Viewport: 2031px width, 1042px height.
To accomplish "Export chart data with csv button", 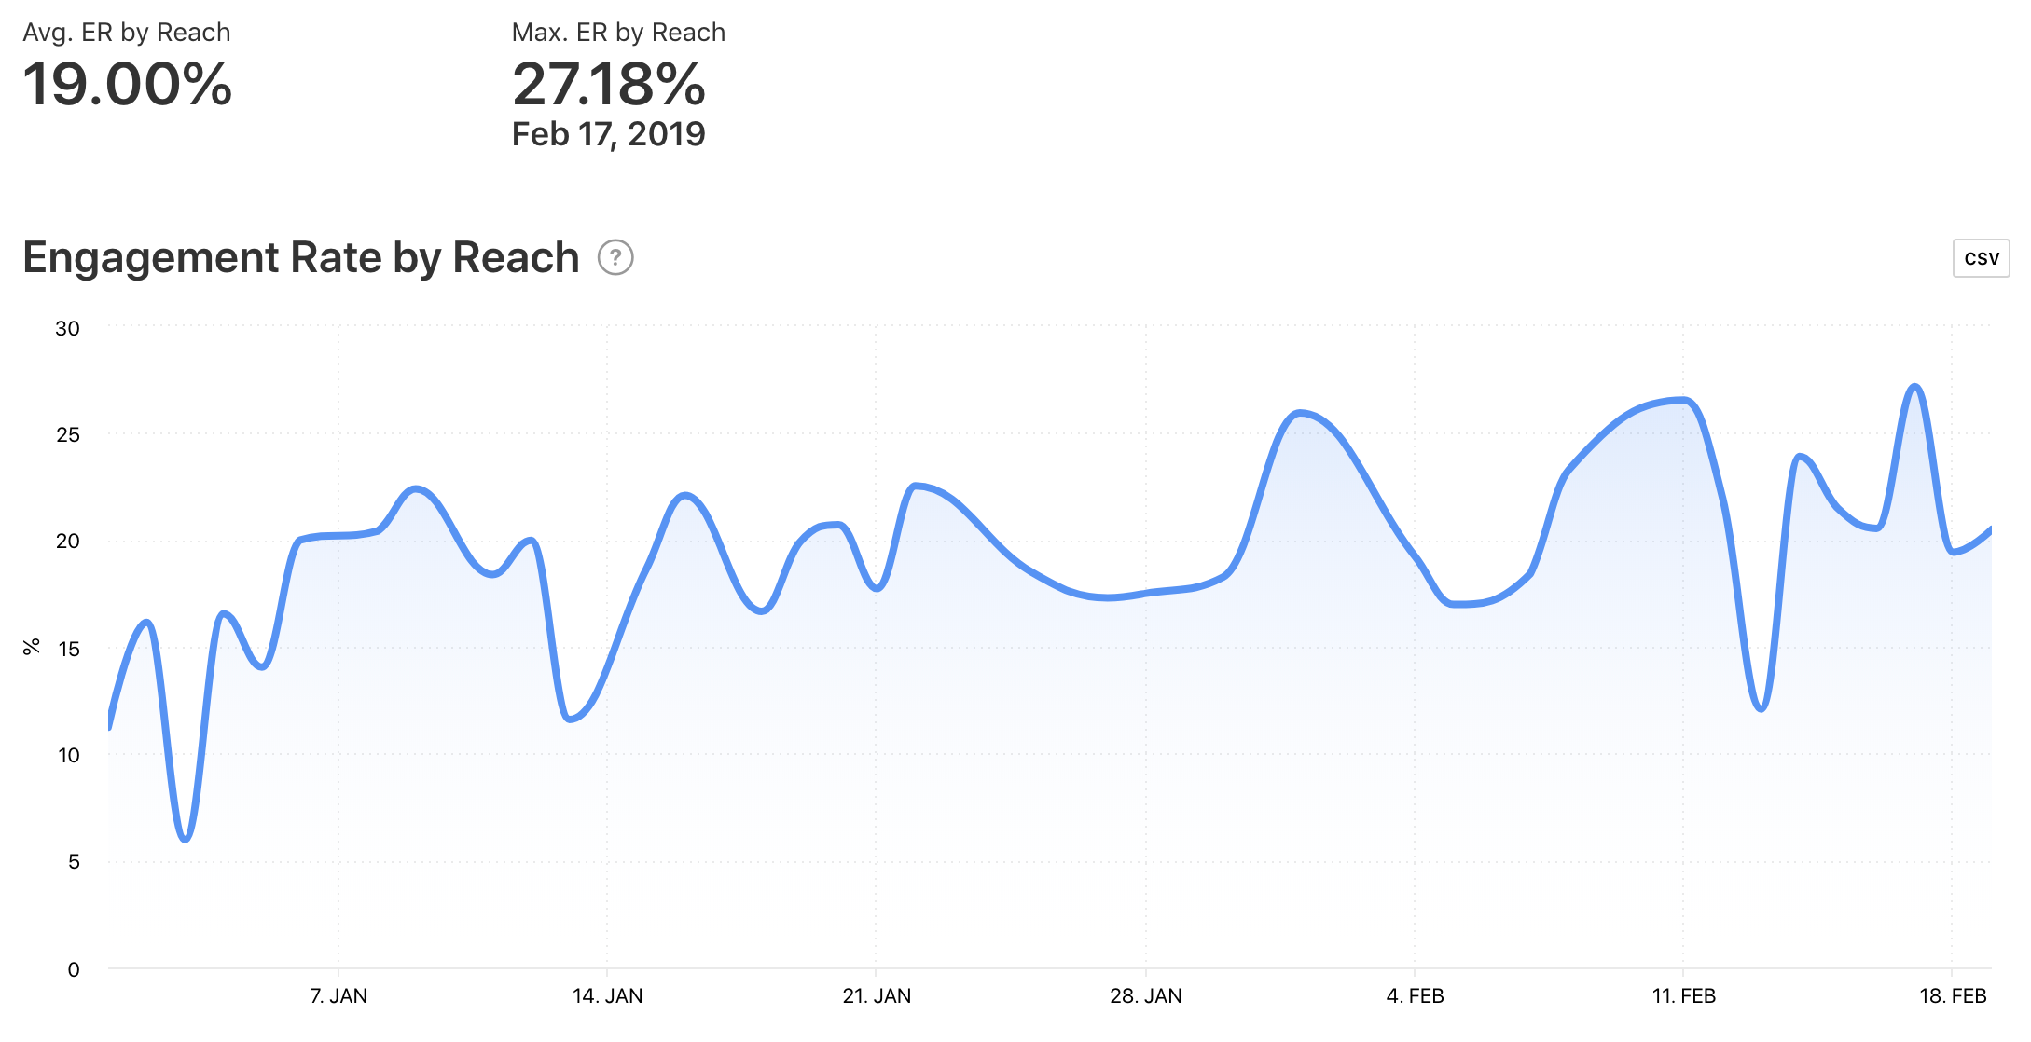I will point(1981,258).
